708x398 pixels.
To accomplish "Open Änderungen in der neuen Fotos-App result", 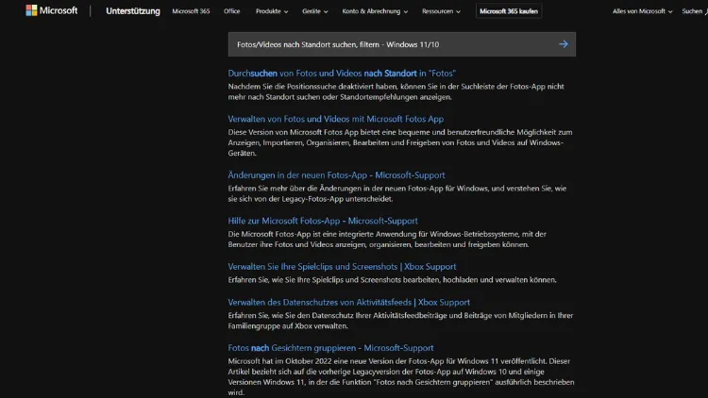I will tap(336, 175).
